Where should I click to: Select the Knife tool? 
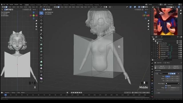pos(41,58)
